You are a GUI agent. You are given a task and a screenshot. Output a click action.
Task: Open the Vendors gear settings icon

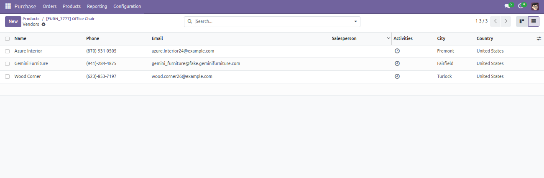tap(43, 25)
